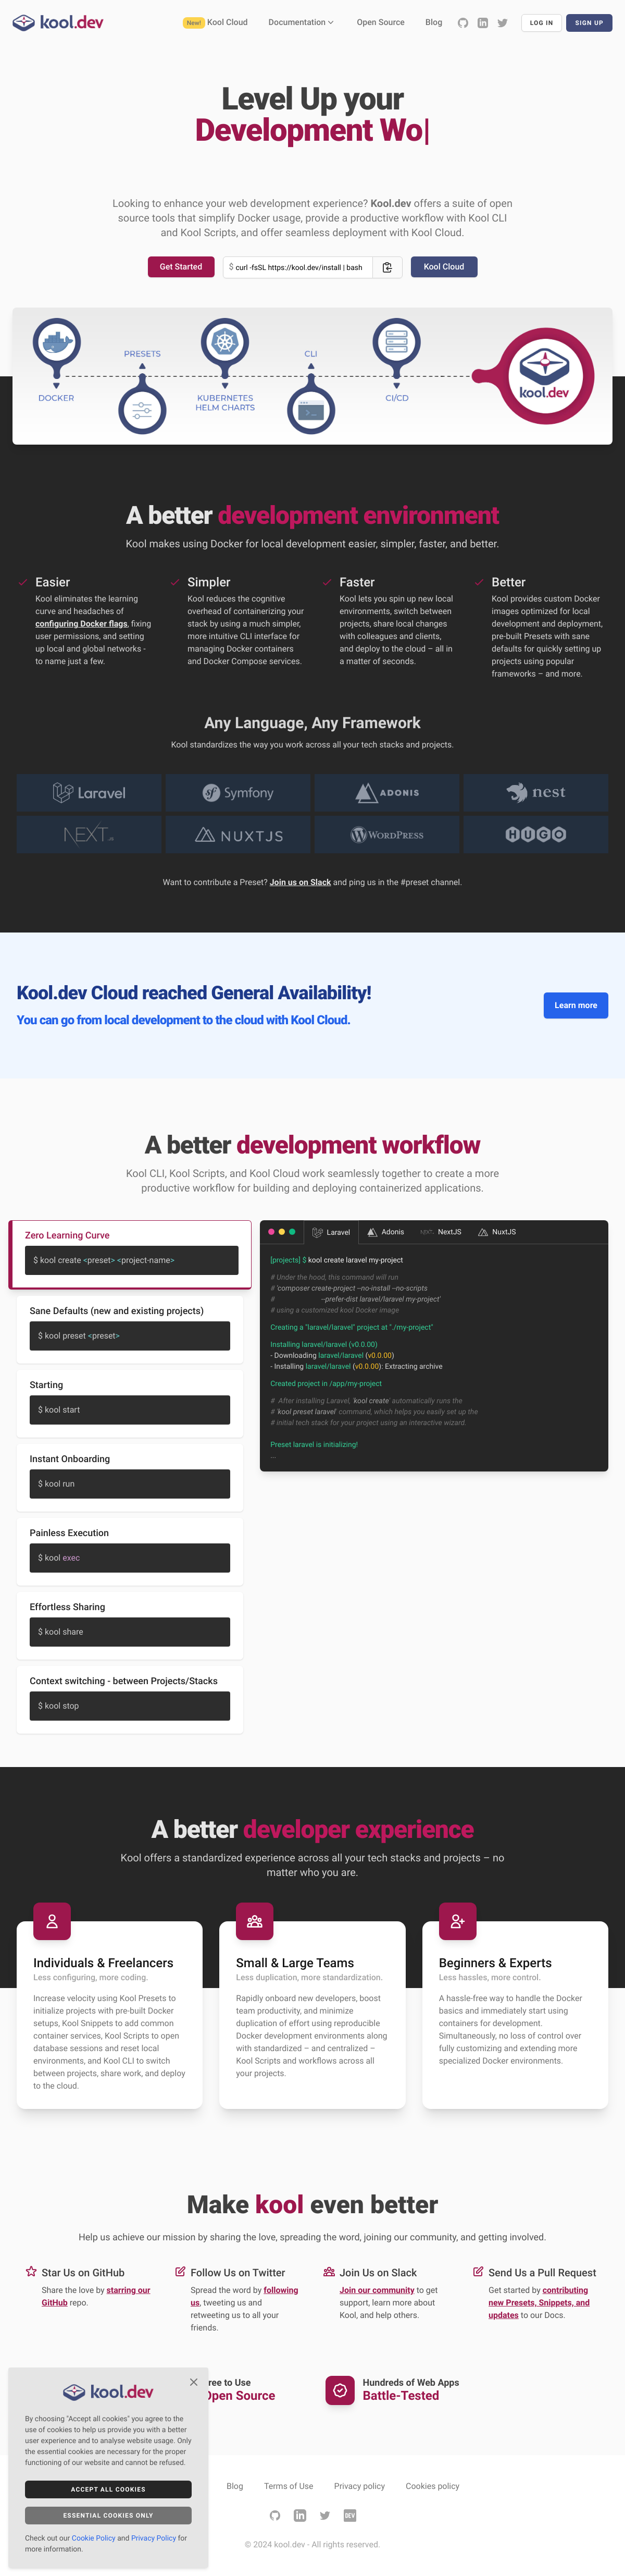Click the Learn more button

point(575,1005)
